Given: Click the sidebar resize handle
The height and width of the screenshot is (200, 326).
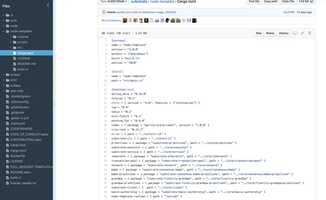Looking at the screenshot, I should (54, 104).
